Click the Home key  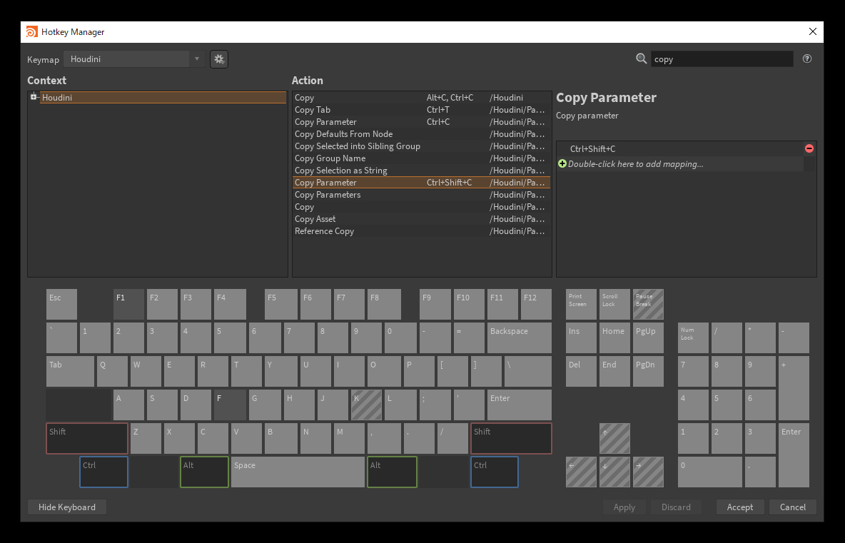pyautogui.click(x=614, y=338)
